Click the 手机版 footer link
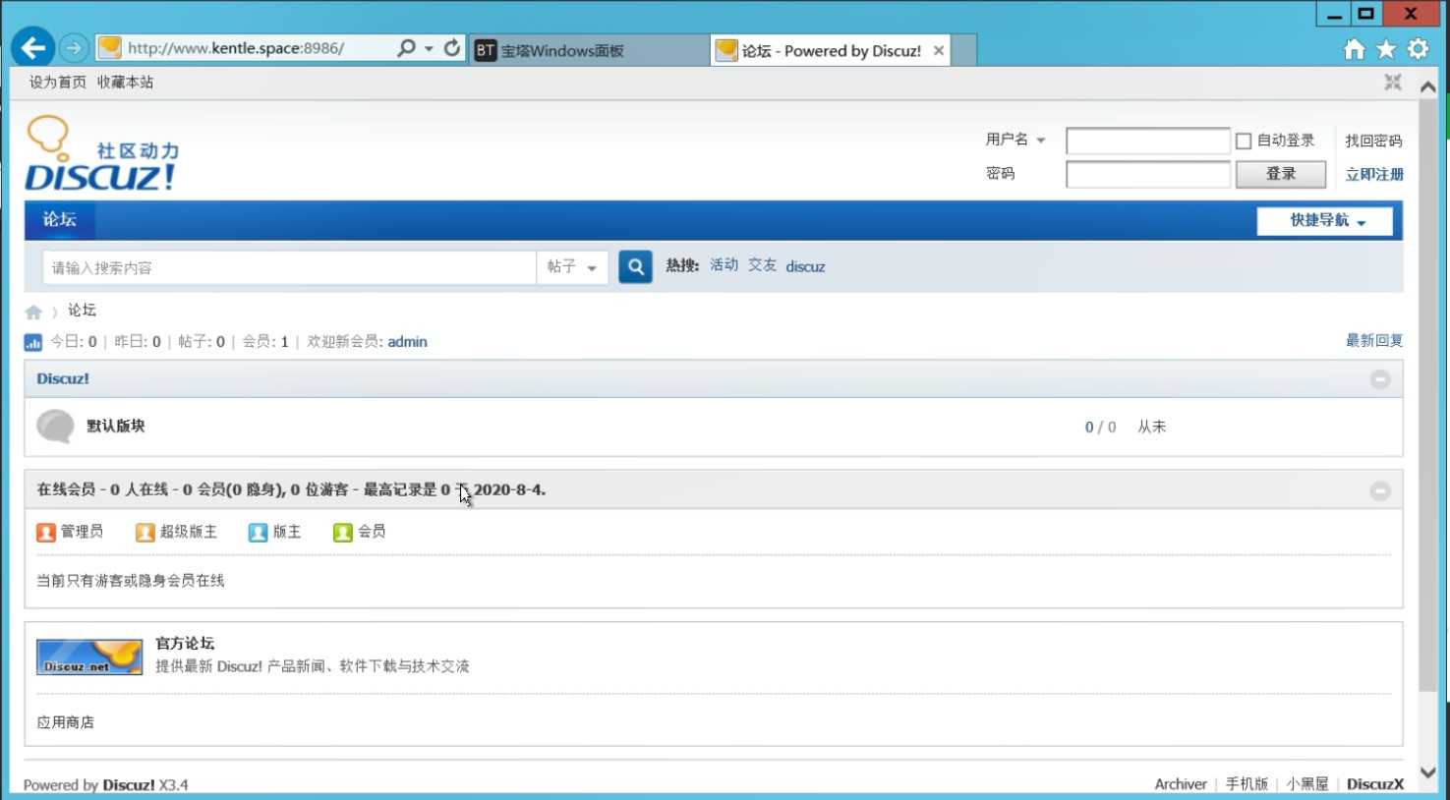 click(1247, 784)
